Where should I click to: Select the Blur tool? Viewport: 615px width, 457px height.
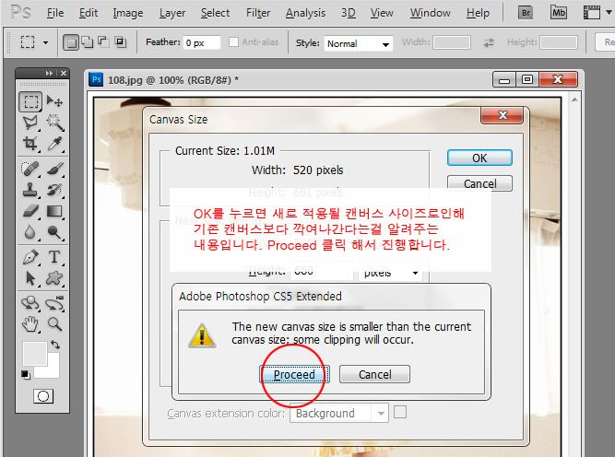tap(30, 232)
